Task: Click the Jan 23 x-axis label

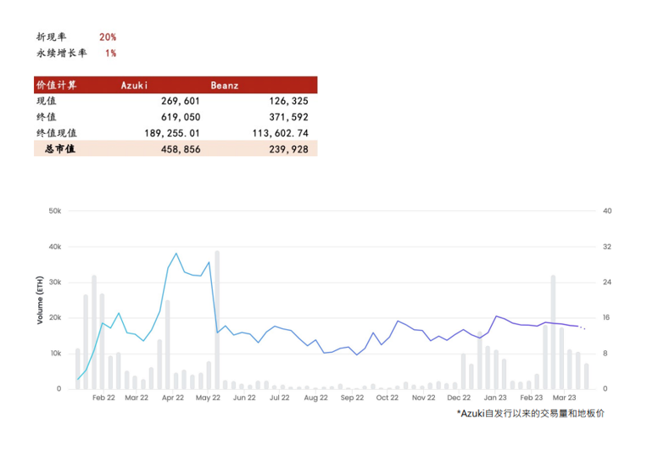Action: 495,398
